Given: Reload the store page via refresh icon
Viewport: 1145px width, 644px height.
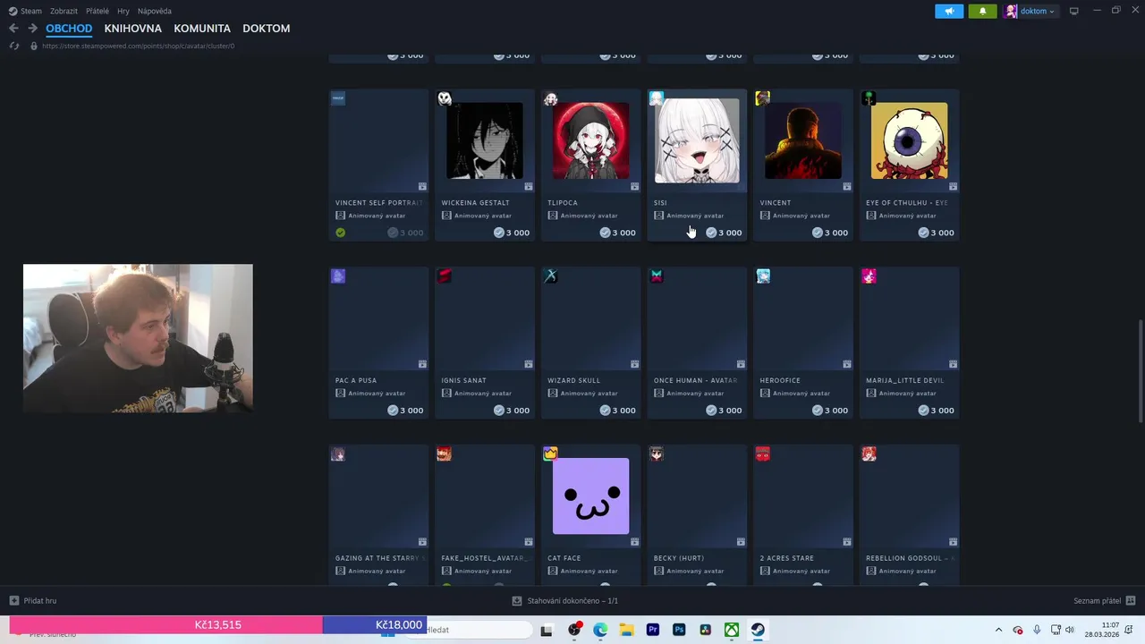Looking at the screenshot, I should (x=14, y=46).
